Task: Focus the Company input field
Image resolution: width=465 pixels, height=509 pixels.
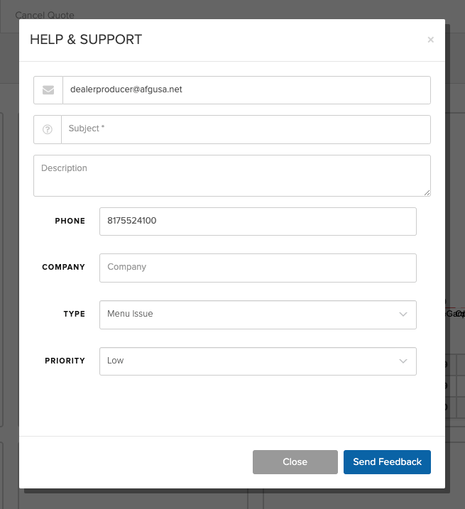Action: [258, 268]
